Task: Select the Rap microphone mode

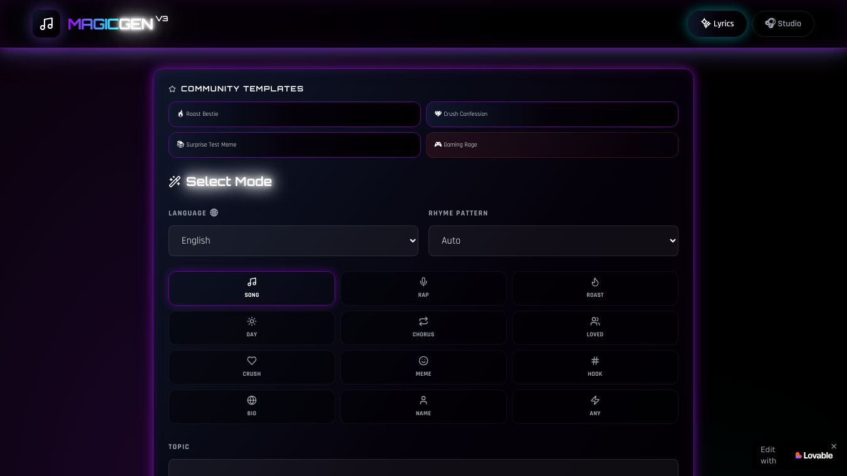Action: (x=423, y=288)
